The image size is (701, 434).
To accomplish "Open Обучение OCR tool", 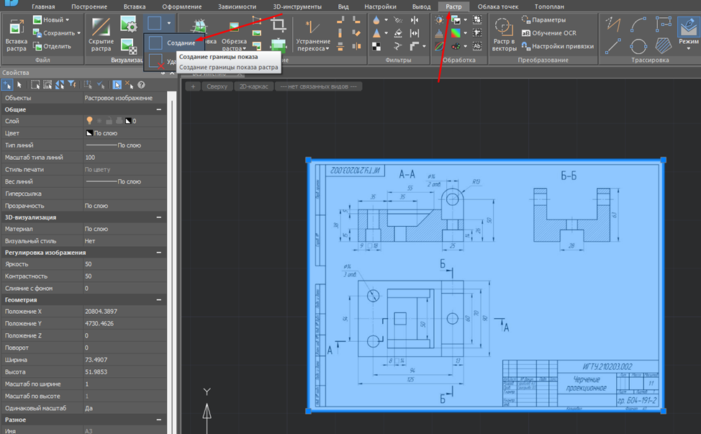I will tap(553, 33).
